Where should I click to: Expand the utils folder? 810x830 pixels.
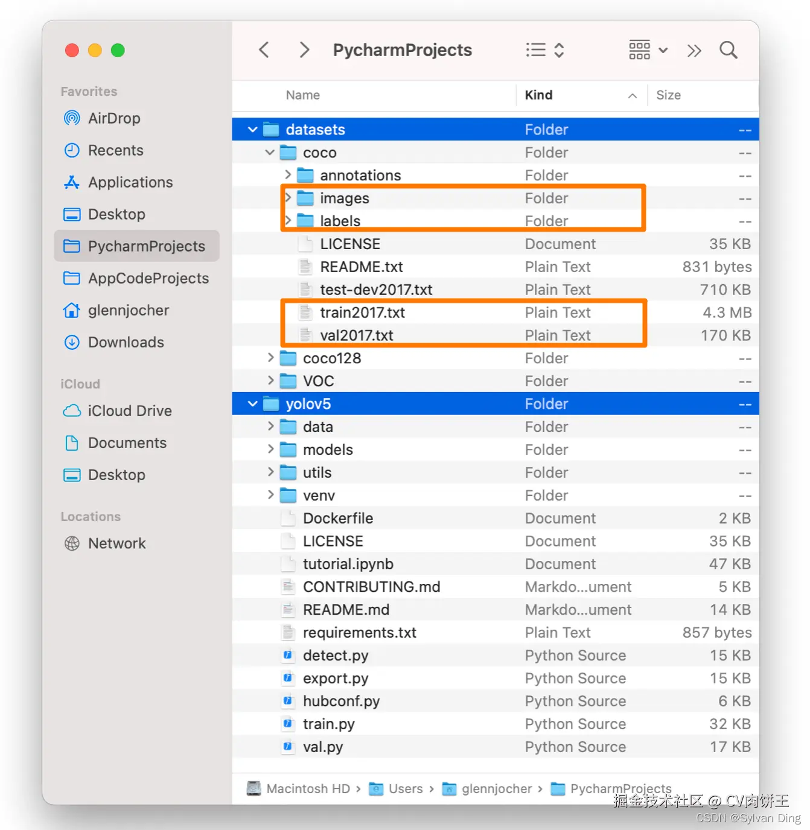click(270, 472)
